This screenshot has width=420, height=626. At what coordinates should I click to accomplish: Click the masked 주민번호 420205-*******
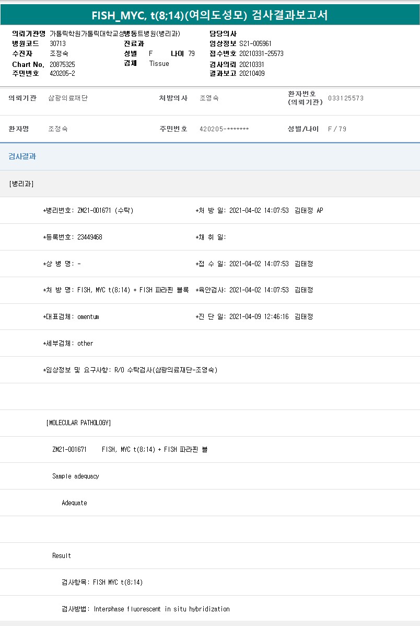coord(224,129)
